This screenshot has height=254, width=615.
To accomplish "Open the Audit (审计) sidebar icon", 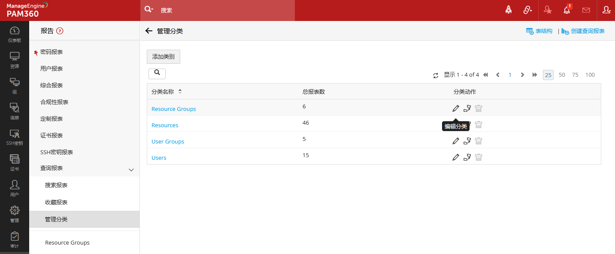I will click(15, 240).
